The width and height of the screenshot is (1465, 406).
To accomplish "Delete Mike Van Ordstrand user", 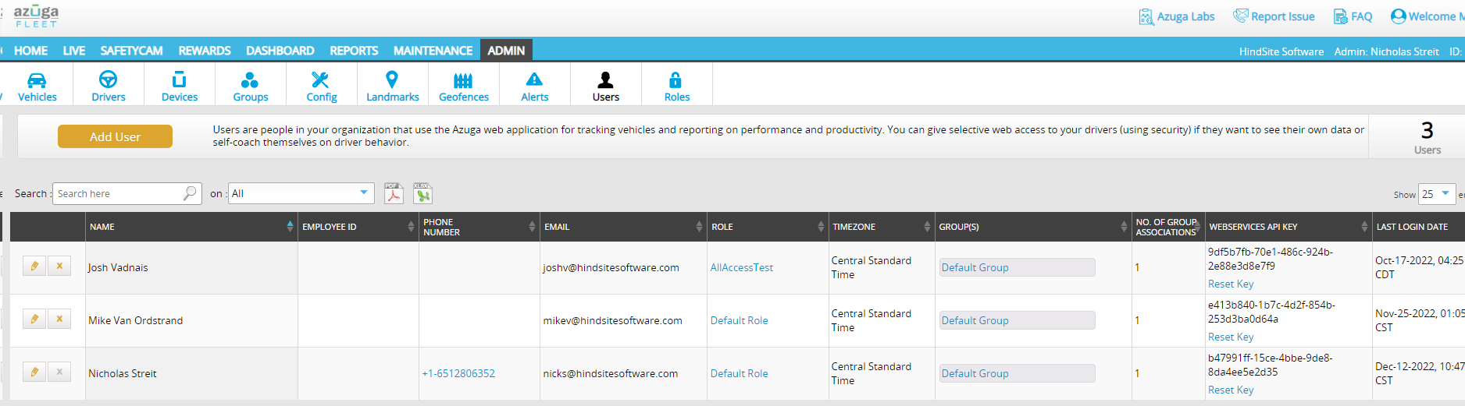I will tap(59, 320).
